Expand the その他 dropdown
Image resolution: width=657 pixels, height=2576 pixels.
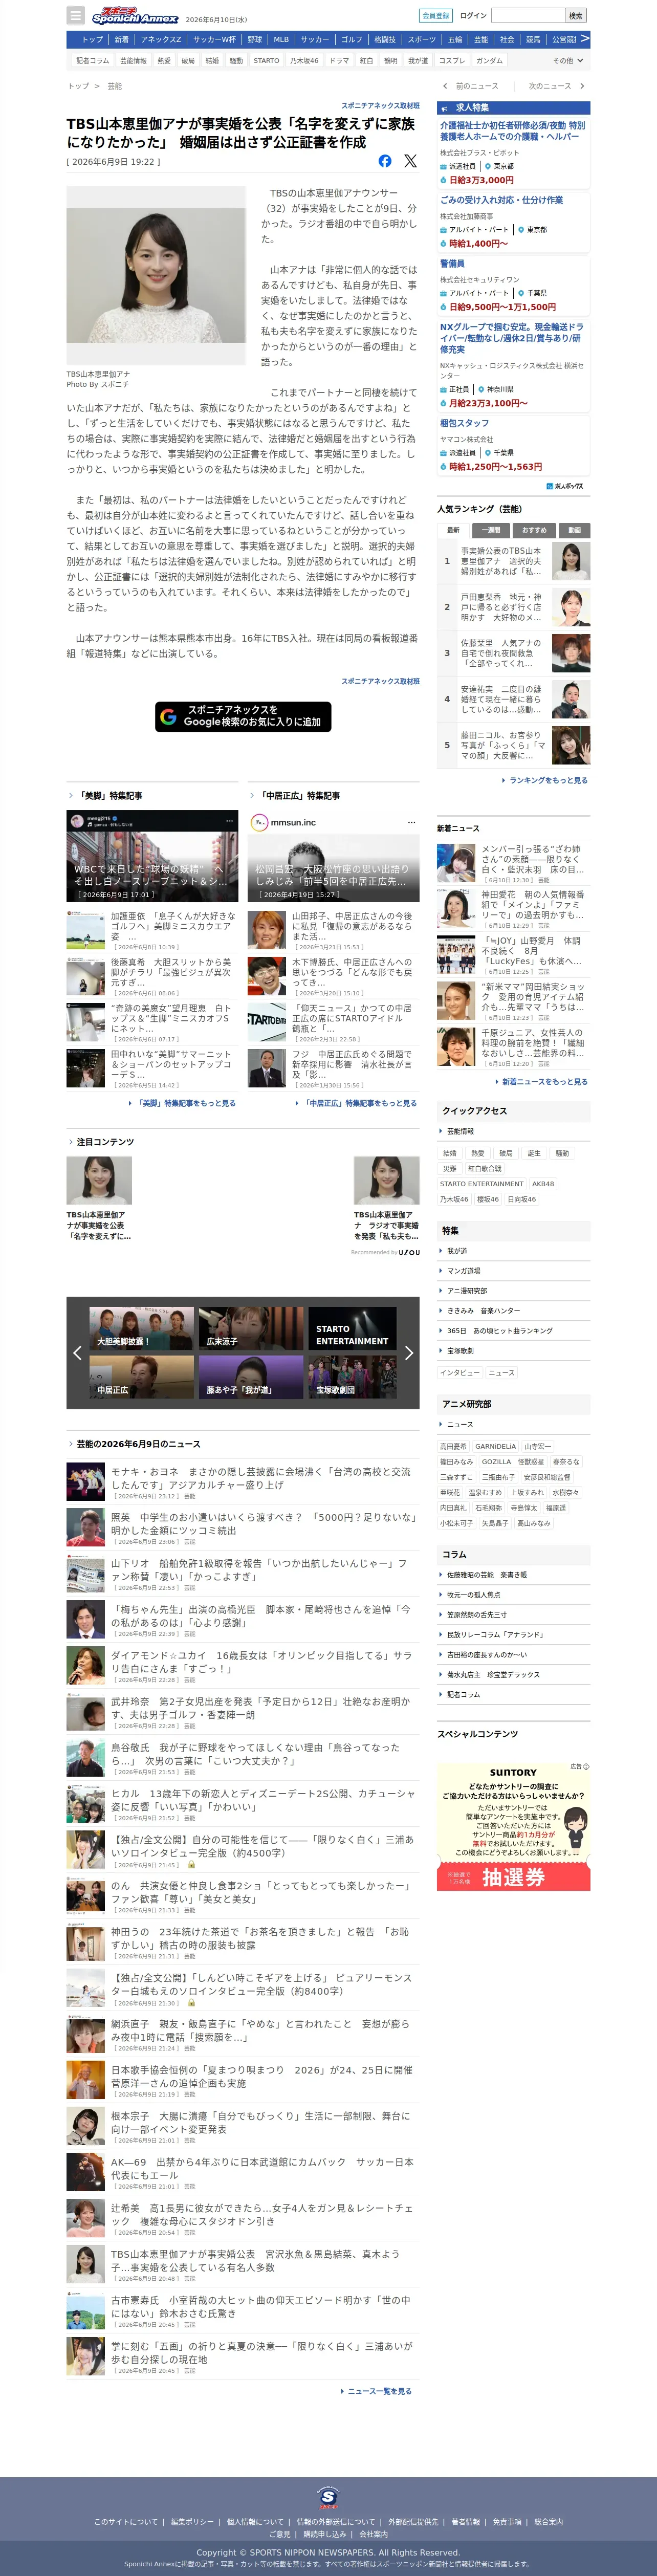567,61
